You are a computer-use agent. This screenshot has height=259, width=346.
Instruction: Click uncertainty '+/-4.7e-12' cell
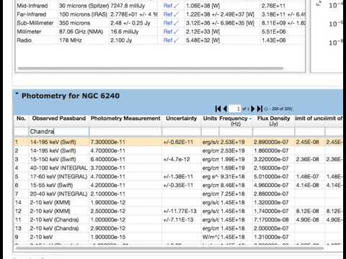point(177,159)
